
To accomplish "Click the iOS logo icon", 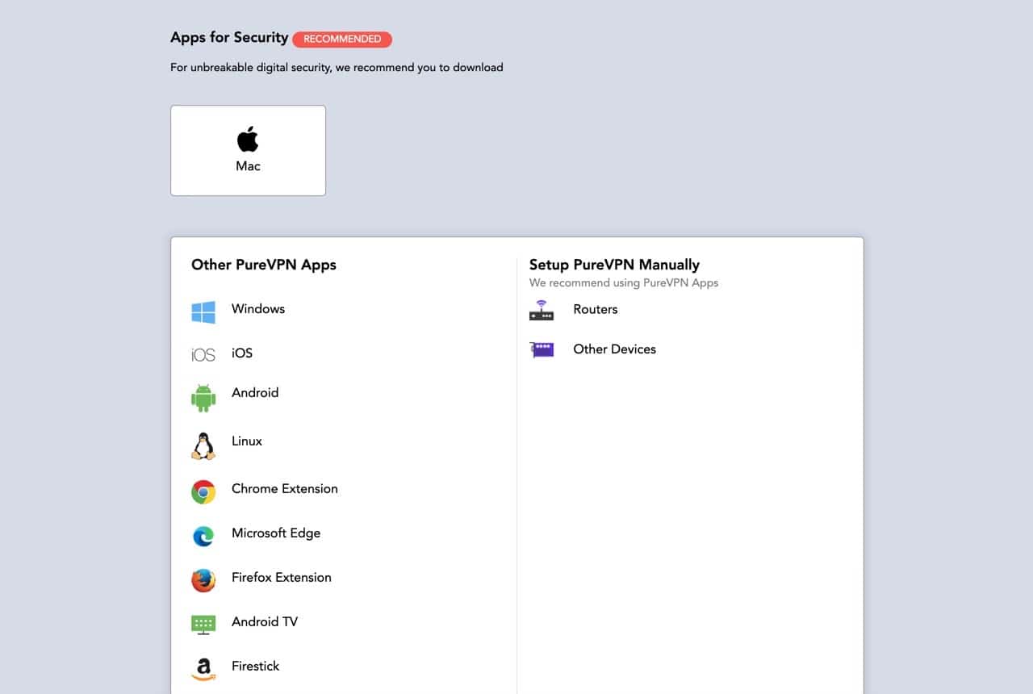I will (x=203, y=354).
